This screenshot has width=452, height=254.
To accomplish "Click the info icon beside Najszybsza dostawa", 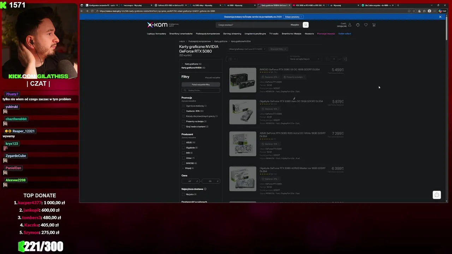I will click(x=205, y=189).
